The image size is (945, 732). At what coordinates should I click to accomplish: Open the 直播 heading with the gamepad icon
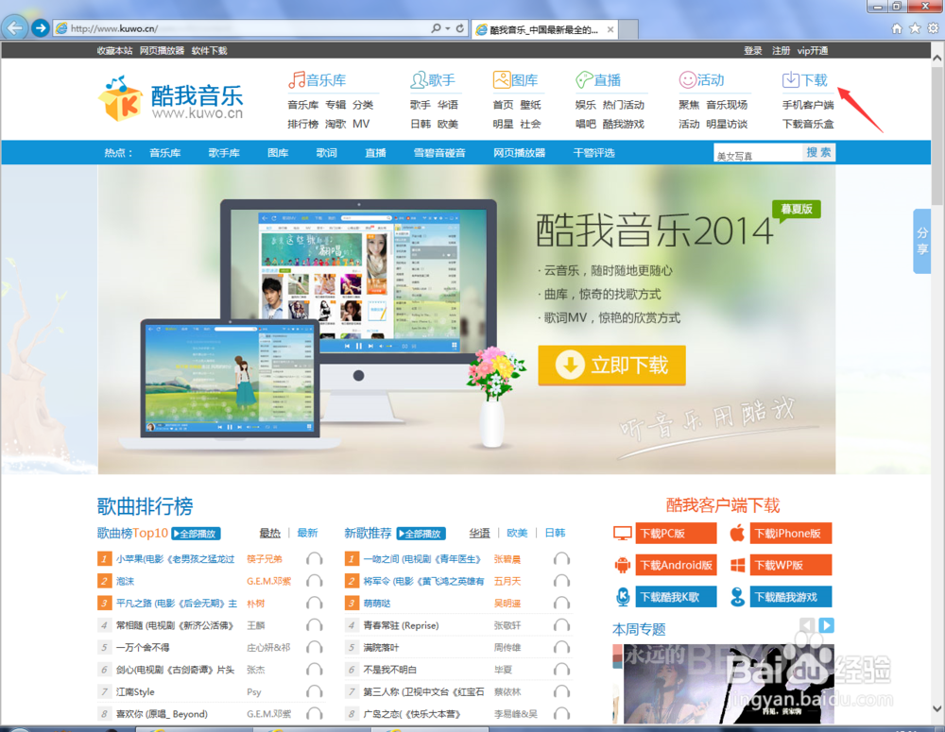point(598,79)
